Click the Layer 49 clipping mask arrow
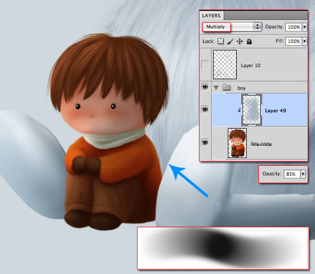This screenshot has height=274, width=315. pos(239,110)
